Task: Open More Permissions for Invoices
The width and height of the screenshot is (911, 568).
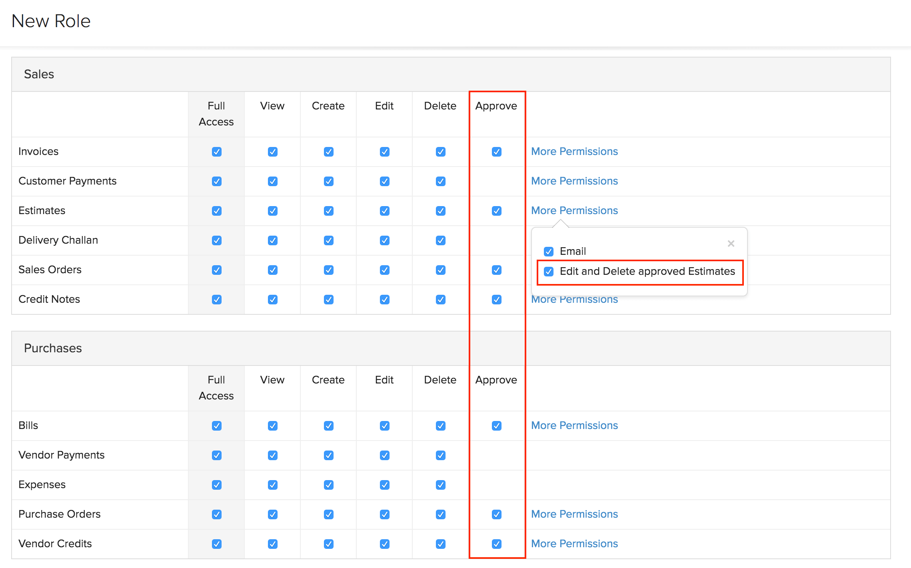Action: [574, 151]
